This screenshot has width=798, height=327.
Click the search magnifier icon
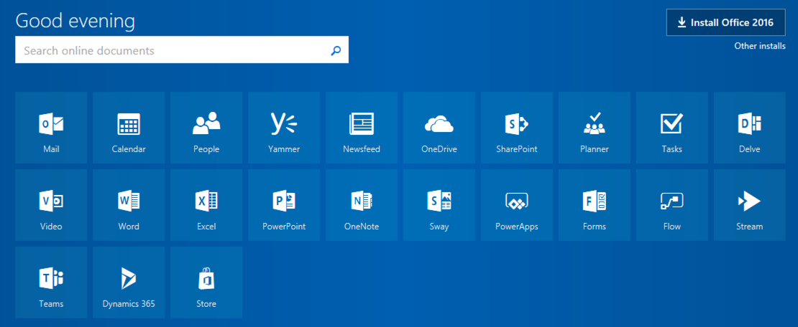click(336, 50)
